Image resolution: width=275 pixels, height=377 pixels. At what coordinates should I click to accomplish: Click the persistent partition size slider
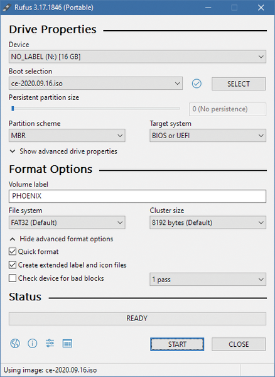coord(95,109)
